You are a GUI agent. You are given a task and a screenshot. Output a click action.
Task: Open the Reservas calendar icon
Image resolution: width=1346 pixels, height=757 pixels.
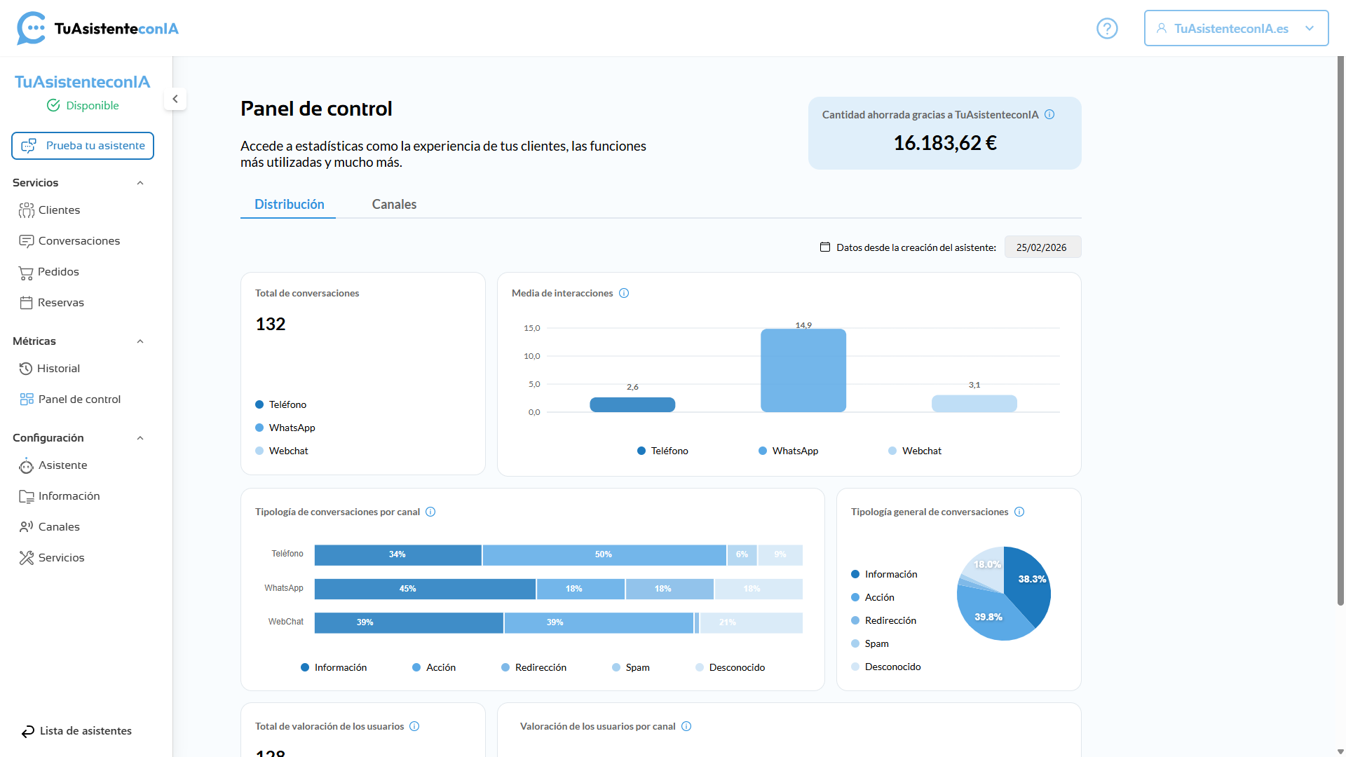[26, 303]
